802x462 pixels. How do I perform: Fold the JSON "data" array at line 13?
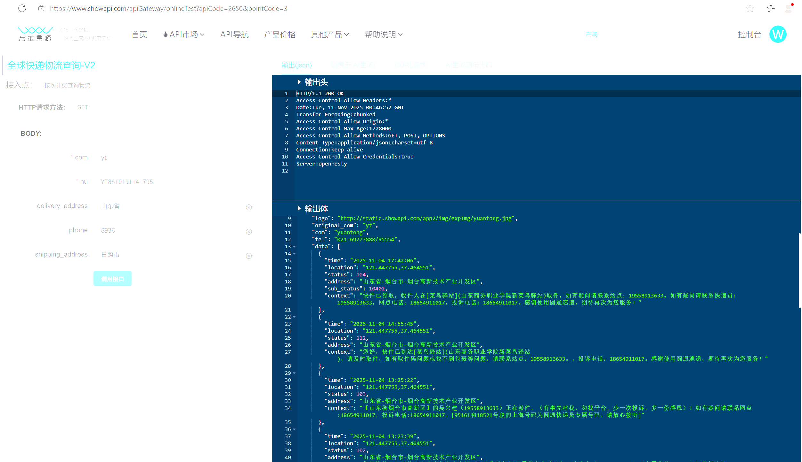[x=294, y=247]
